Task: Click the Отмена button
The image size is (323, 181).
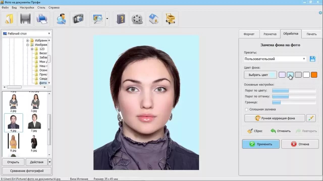Action: 300,144
